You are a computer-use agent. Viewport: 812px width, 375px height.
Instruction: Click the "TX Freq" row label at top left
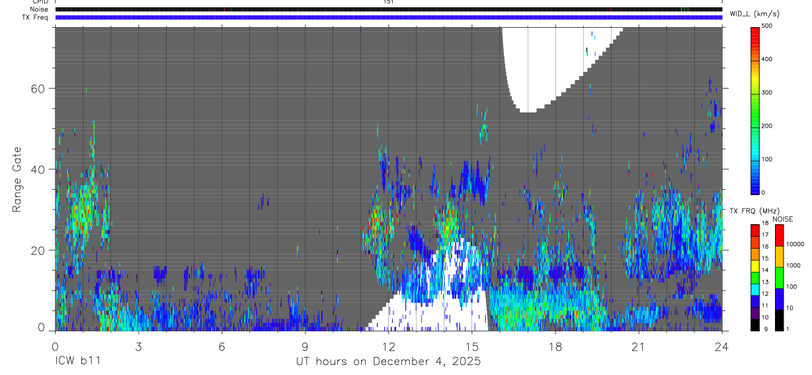tap(36, 17)
